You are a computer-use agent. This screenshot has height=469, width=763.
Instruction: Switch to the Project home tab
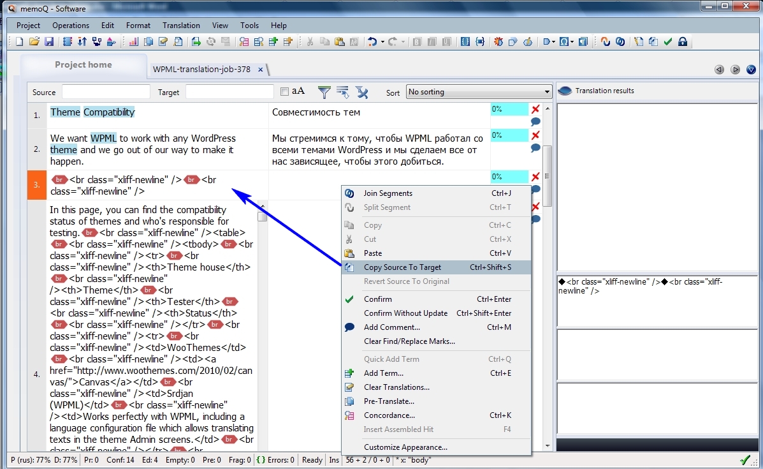[83, 64]
